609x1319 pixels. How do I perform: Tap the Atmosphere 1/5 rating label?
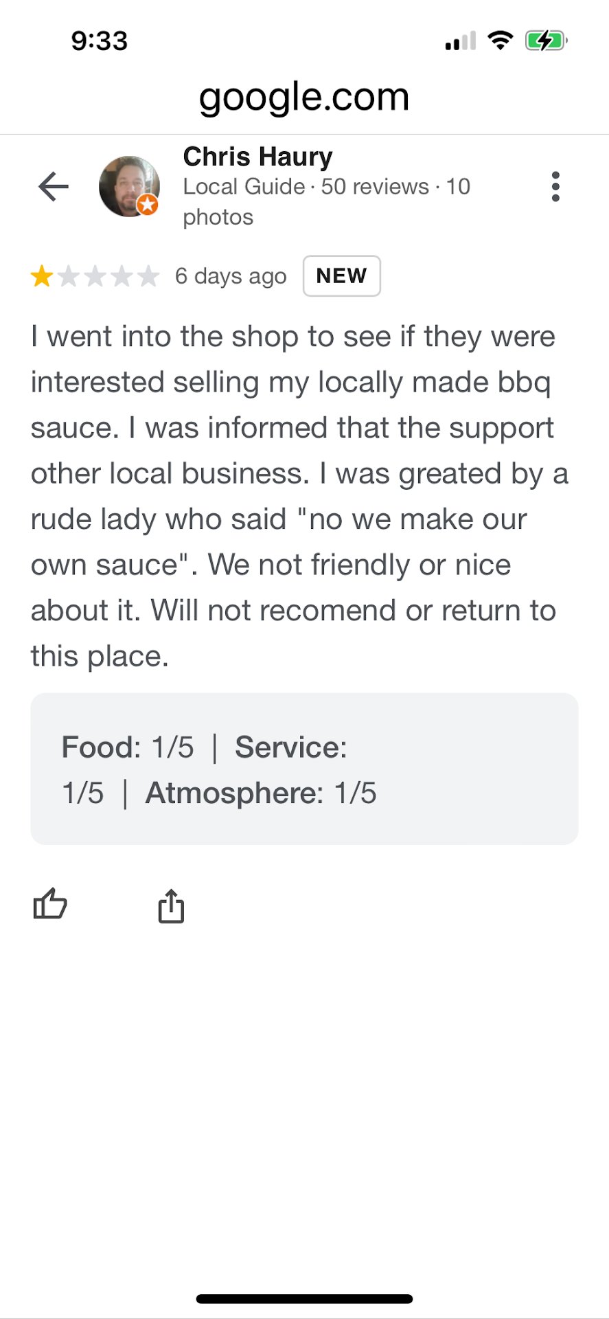[x=261, y=793]
